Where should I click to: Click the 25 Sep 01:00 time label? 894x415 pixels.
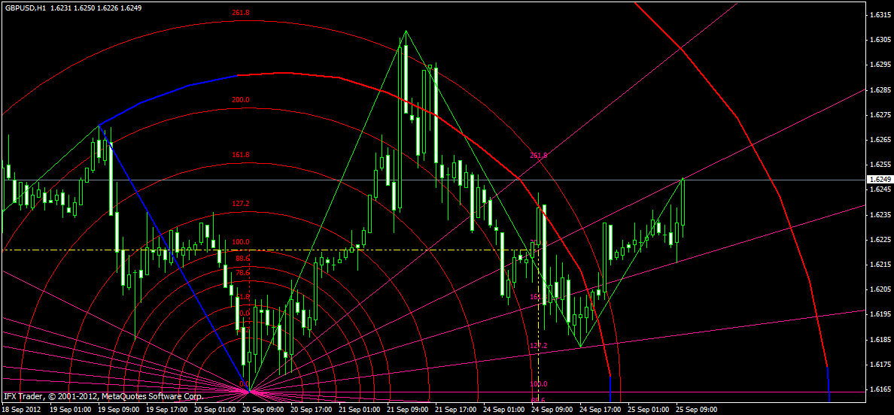point(648,409)
